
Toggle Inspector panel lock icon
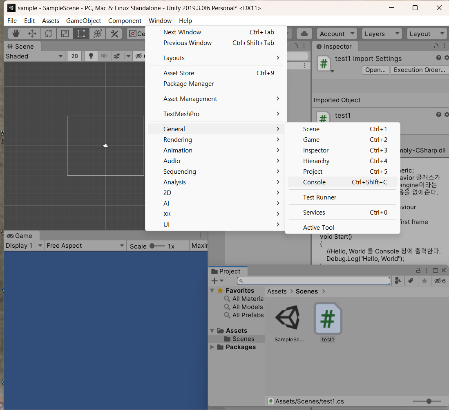coord(436,46)
